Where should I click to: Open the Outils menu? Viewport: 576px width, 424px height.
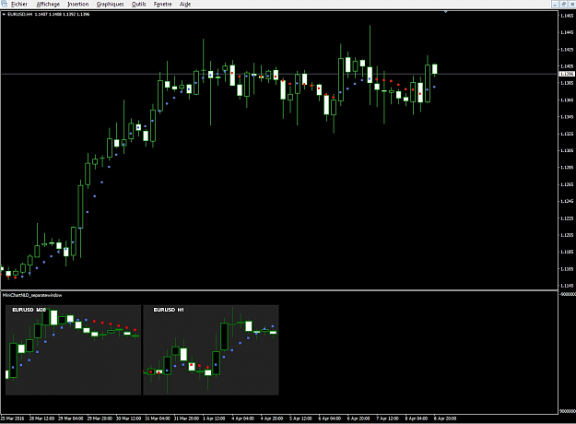click(x=138, y=4)
